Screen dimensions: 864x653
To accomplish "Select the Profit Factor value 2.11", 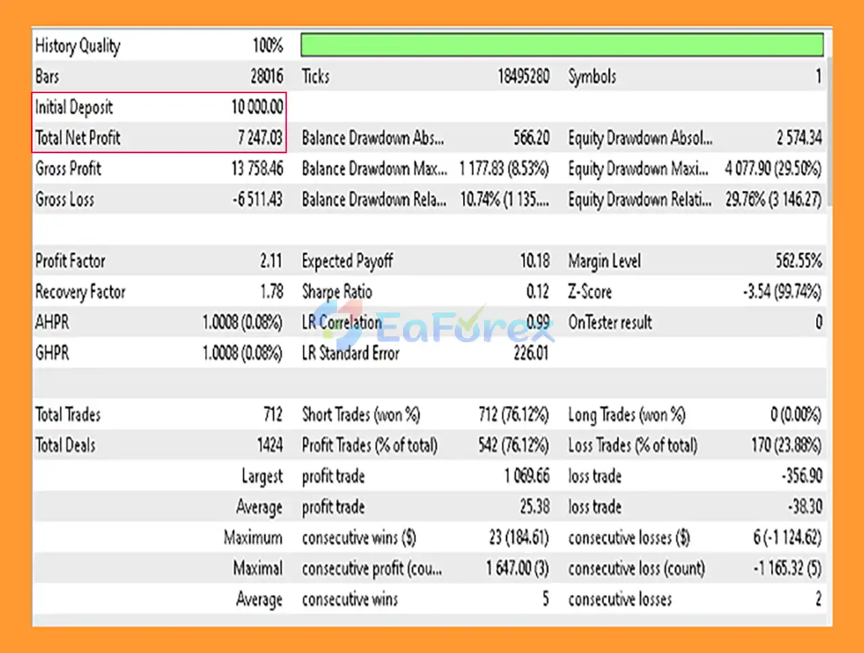I will [x=271, y=261].
